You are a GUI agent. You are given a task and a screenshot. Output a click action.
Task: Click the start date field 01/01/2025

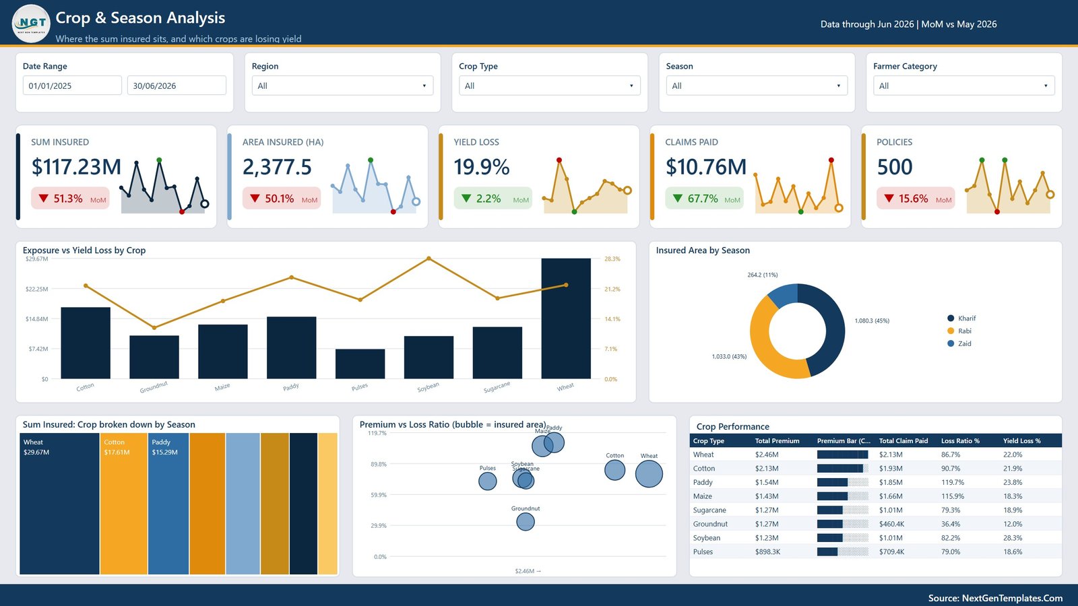coord(72,86)
